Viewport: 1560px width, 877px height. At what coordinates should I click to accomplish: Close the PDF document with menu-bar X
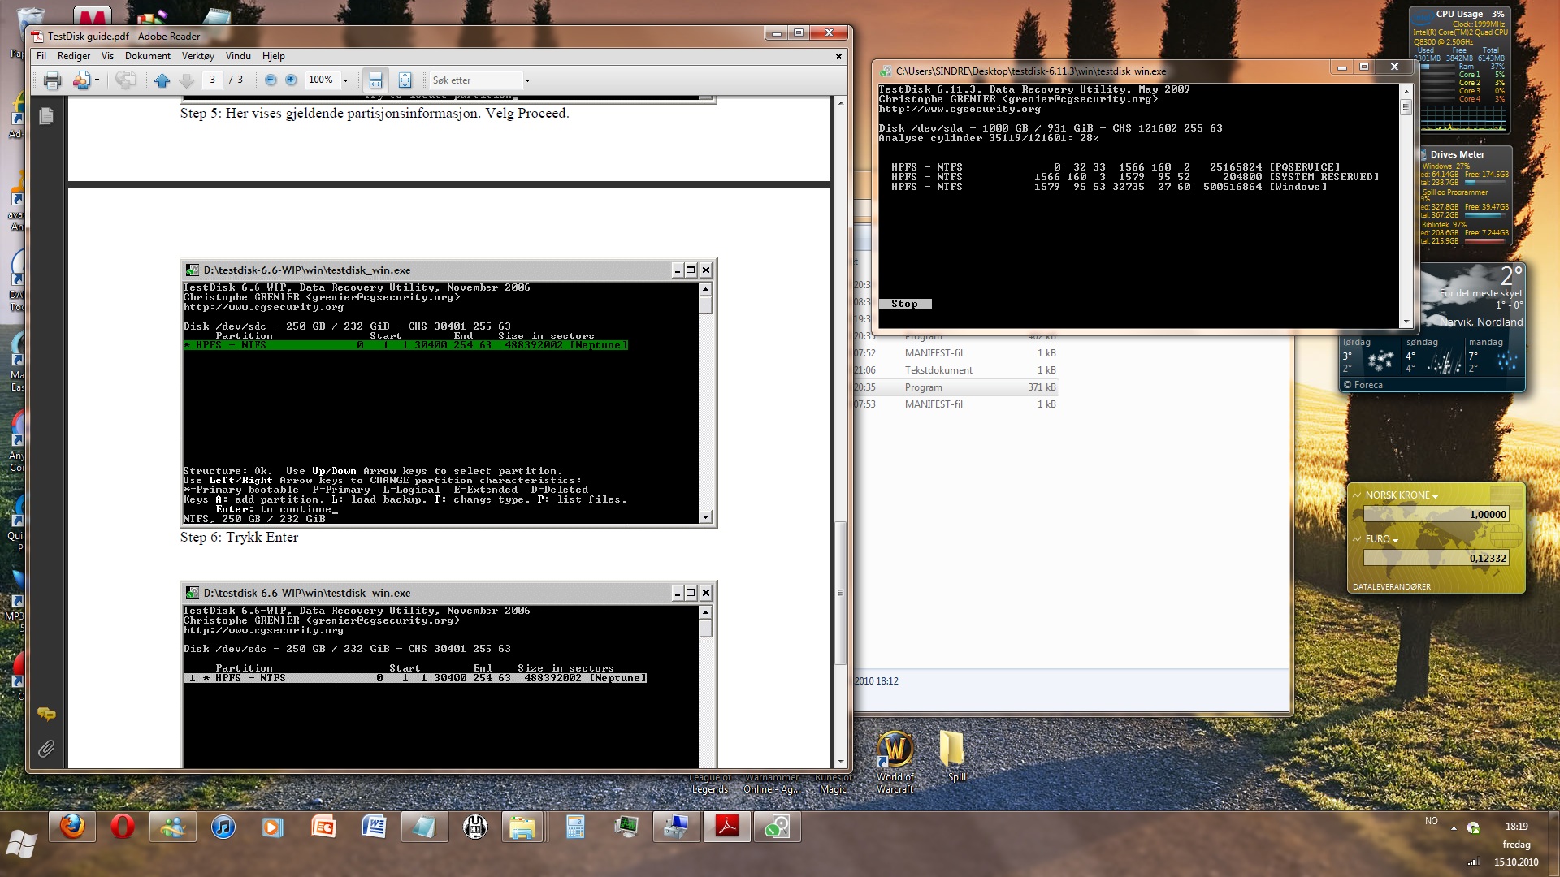pos(838,56)
